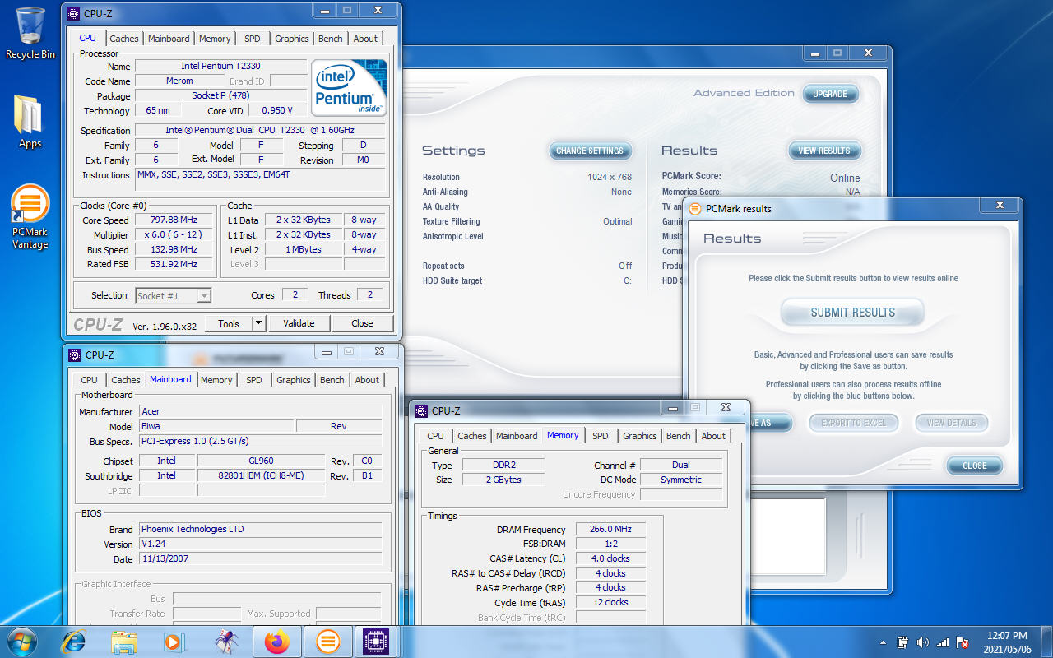Switch to Firefox in the taskbar
1053x658 pixels.
pos(277,642)
